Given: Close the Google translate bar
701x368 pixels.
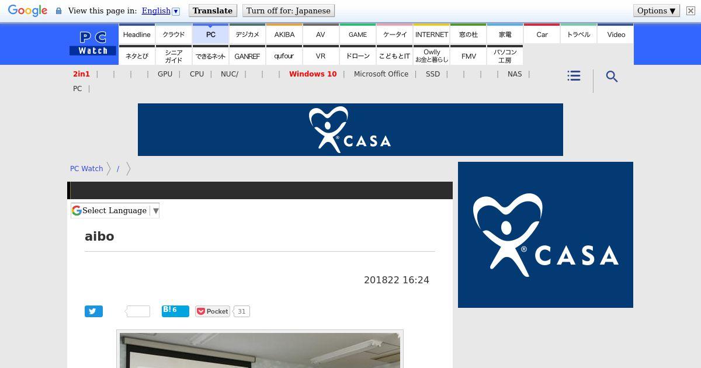Looking at the screenshot, I should pyautogui.click(x=690, y=11).
